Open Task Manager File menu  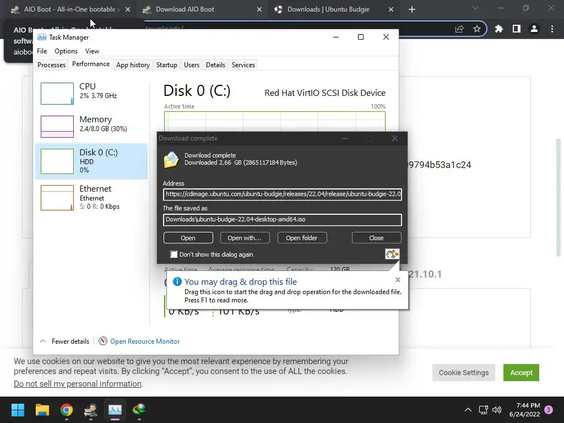pyautogui.click(x=42, y=51)
